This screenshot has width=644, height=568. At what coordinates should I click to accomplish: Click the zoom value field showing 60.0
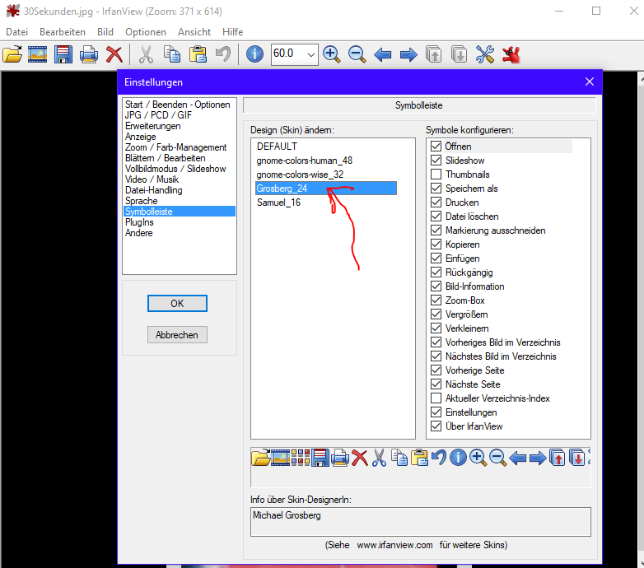[288, 54]
